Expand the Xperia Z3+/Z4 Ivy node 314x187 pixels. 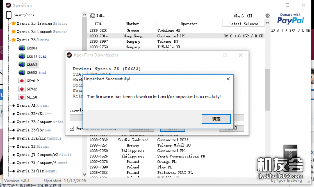tap(14, 114)
